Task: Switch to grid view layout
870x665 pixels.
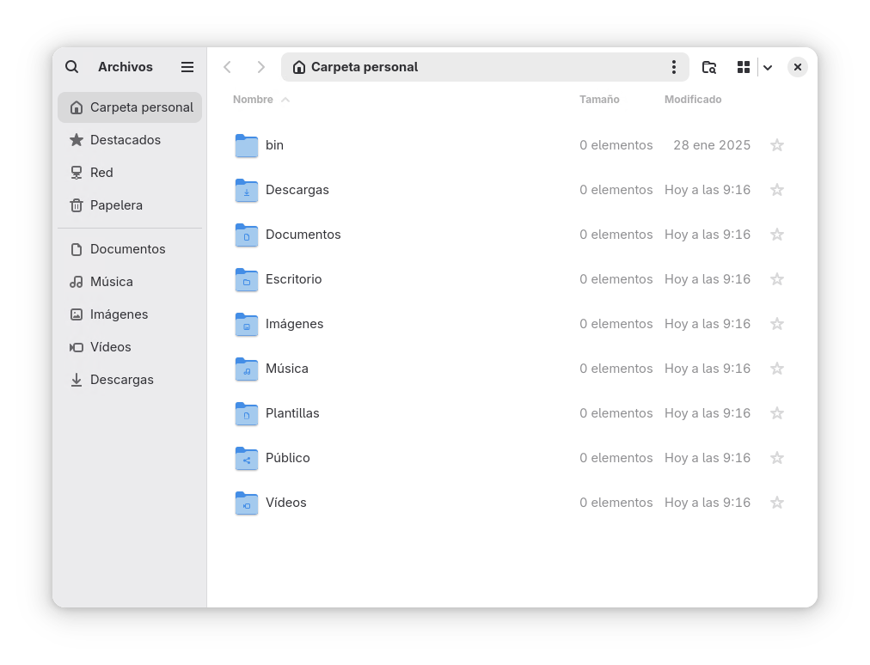Action: [743, 66]
